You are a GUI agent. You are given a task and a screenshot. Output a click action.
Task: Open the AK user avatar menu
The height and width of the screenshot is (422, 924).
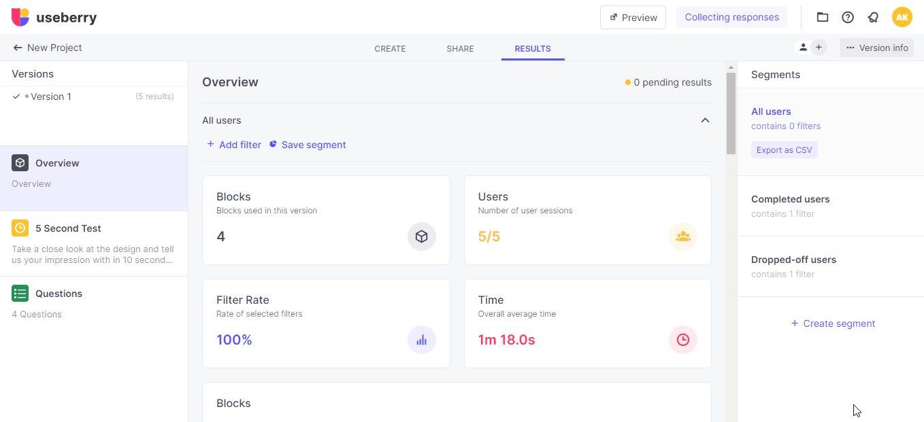tap(902, 17)
